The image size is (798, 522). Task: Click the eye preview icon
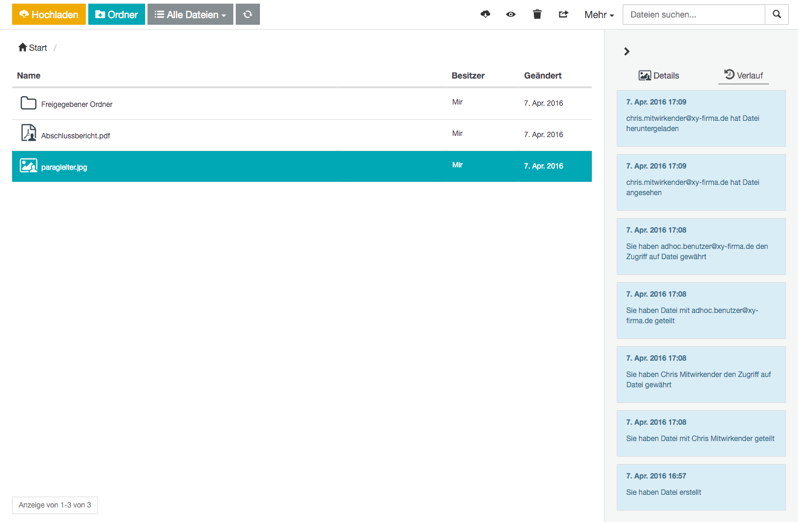pos(511,14)
